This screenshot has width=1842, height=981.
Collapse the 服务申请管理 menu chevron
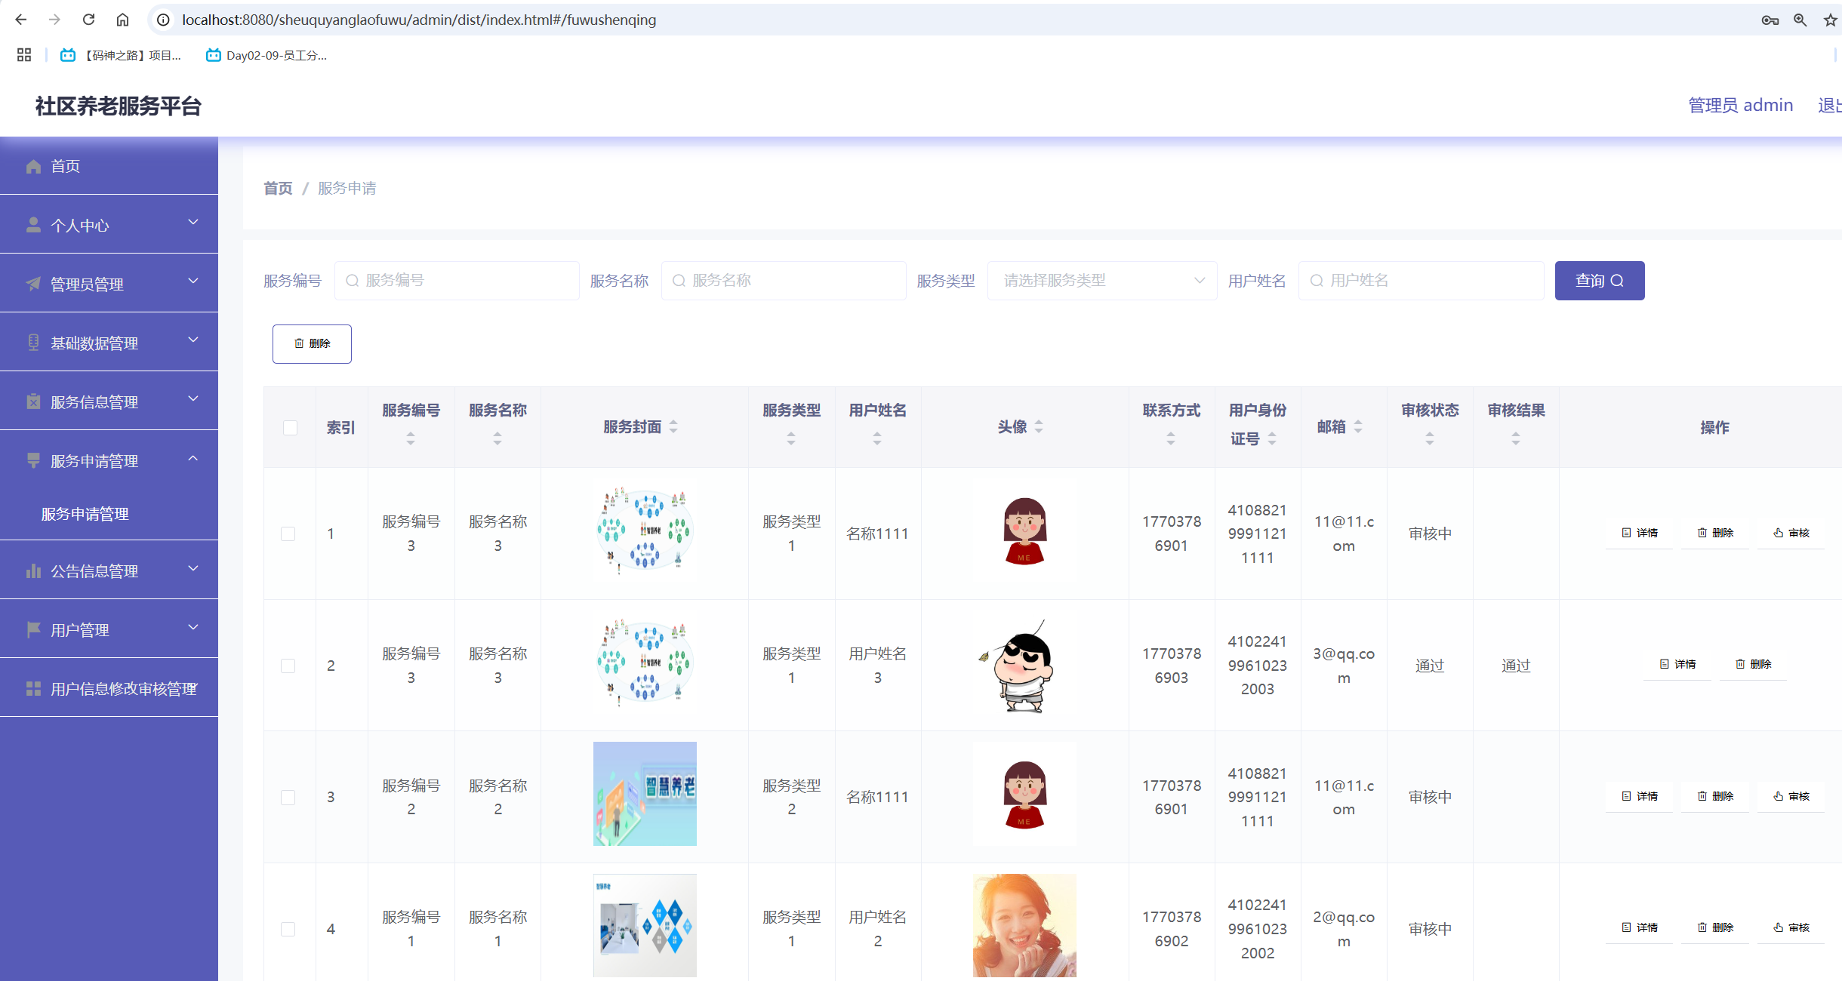point(193,458)
